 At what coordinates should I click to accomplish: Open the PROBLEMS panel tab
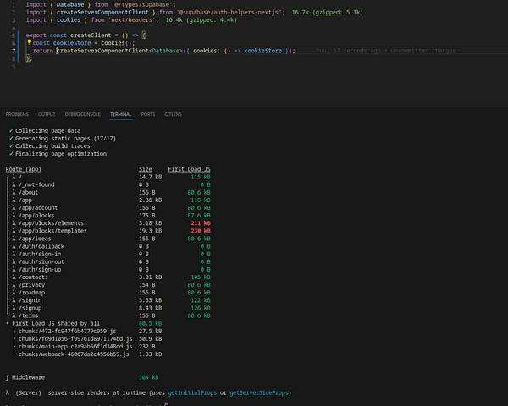click(17, 114)
